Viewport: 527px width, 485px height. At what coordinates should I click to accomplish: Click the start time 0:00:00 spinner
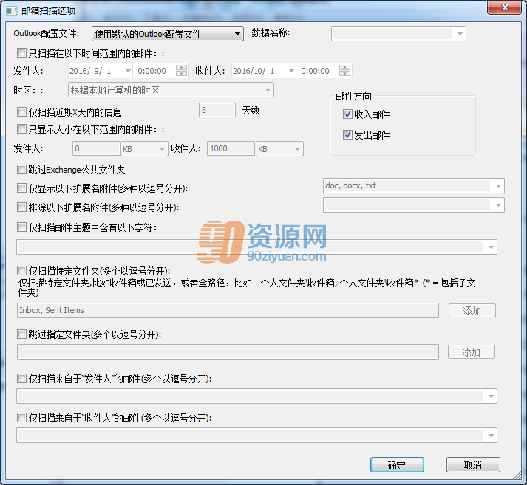click(x=182, y=70)
